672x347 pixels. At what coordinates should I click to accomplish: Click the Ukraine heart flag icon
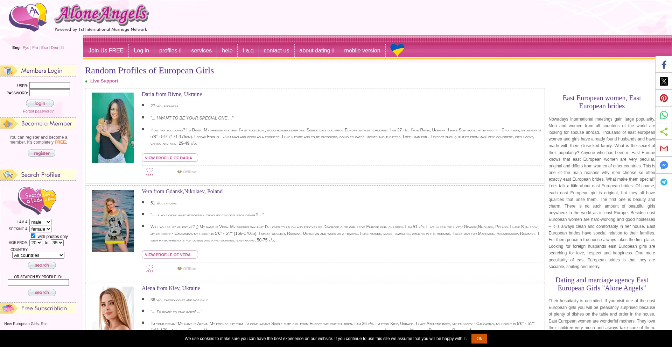point(397,50)
